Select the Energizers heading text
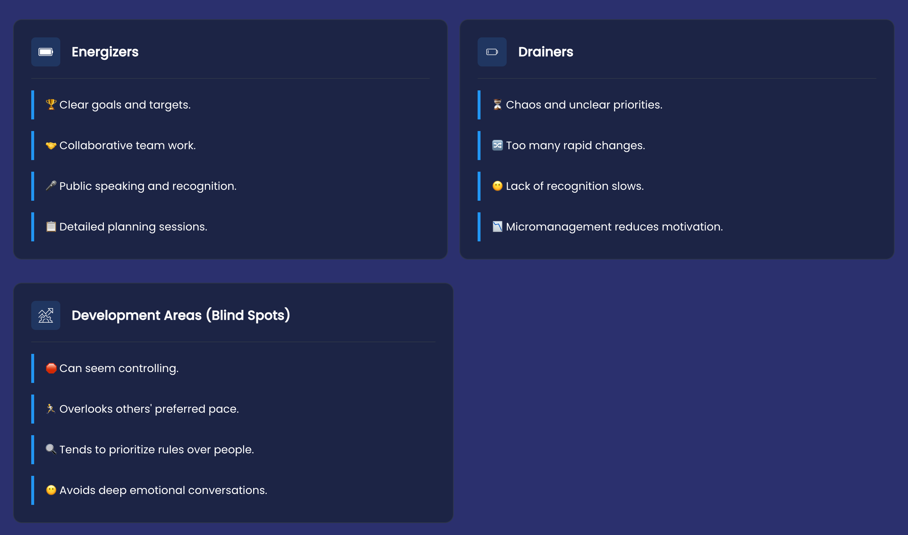908x535 pixels. [x=105, y=52]
